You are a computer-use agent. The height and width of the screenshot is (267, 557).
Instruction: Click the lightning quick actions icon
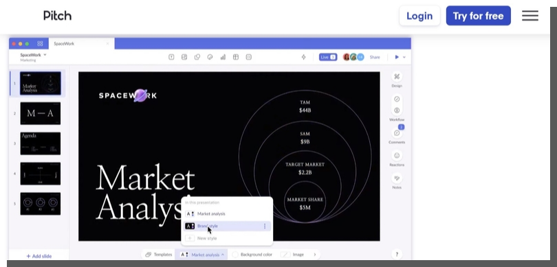click(x=303, y=57)
